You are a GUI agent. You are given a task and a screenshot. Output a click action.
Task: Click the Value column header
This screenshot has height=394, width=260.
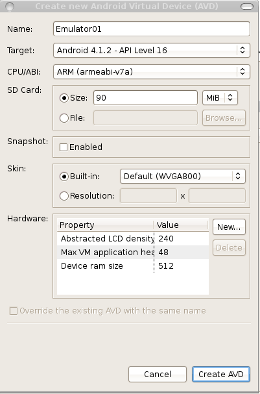coord(181,225)
